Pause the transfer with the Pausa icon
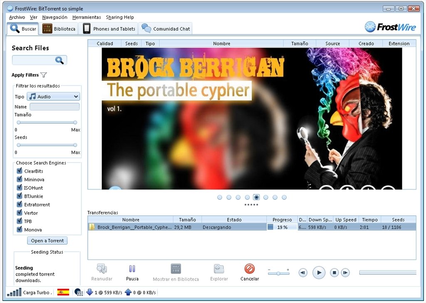 [x=132, y=269]
